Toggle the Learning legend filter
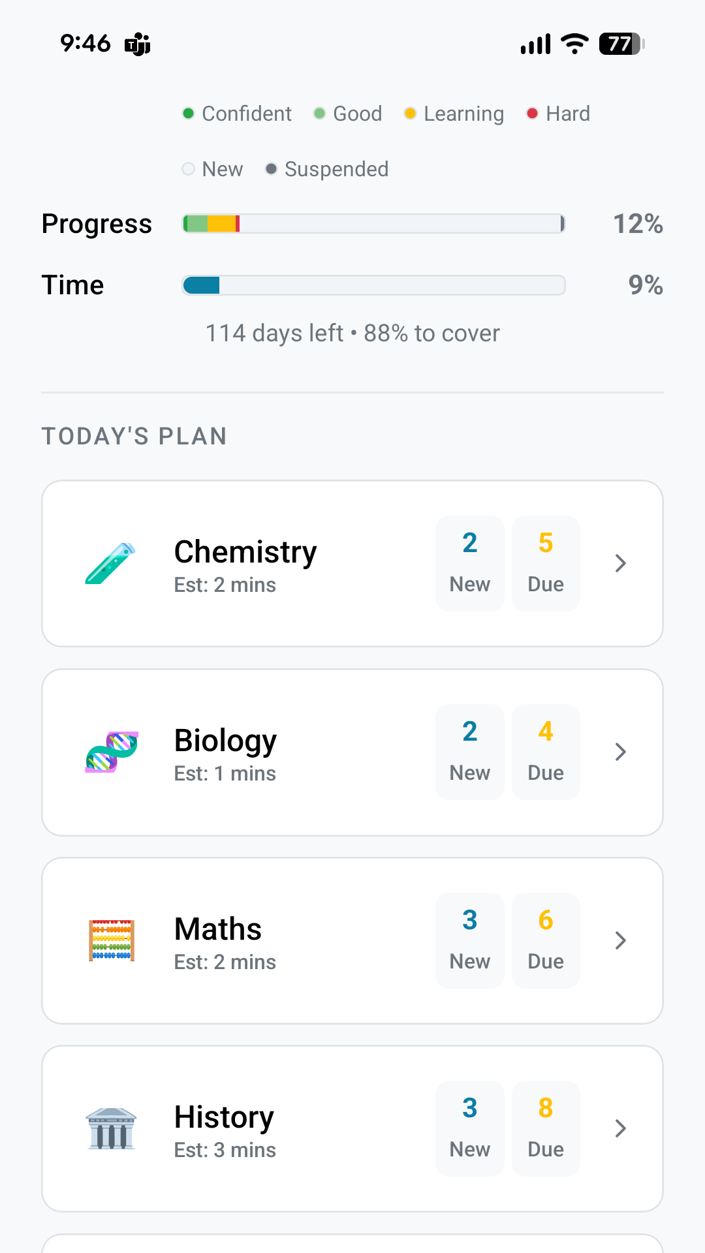This screenshot has height=1253, width=705. [454, 114]
